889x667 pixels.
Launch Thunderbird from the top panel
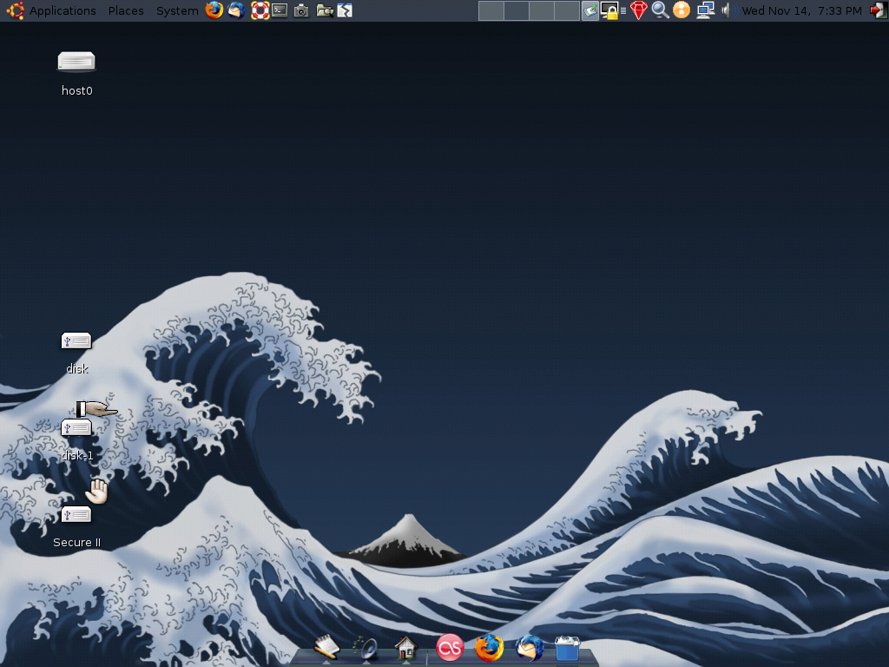click(x=236, y=10)
